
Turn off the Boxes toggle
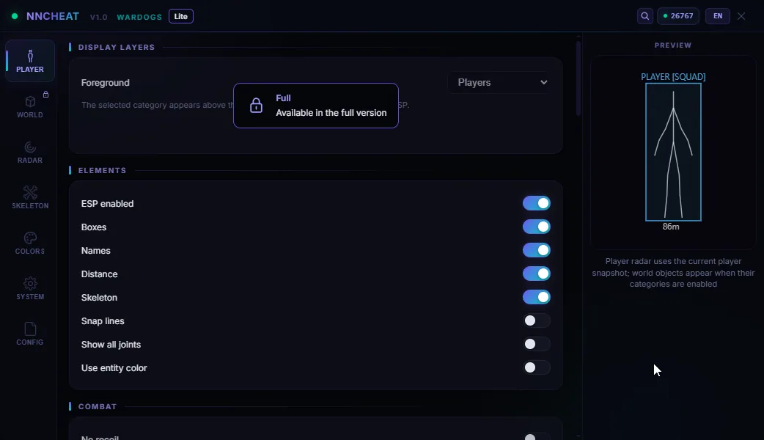pos(537,227)
